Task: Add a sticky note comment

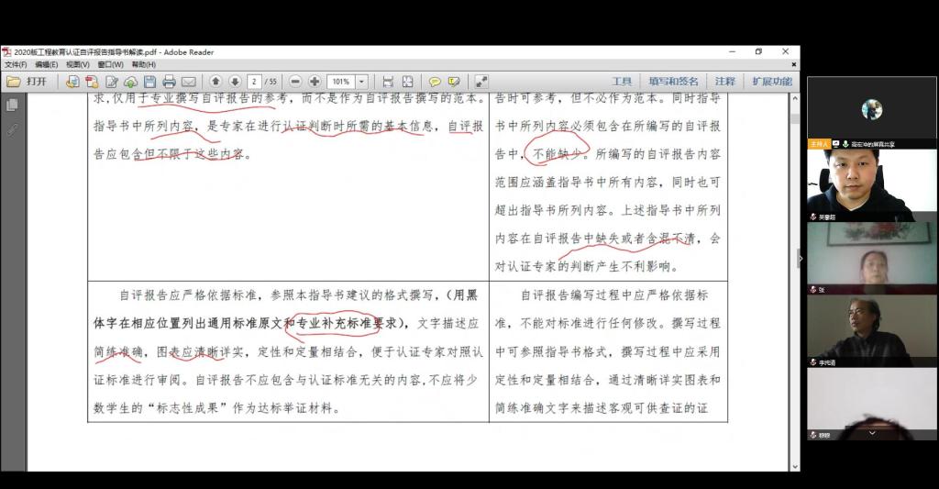Action: point(435,82)
